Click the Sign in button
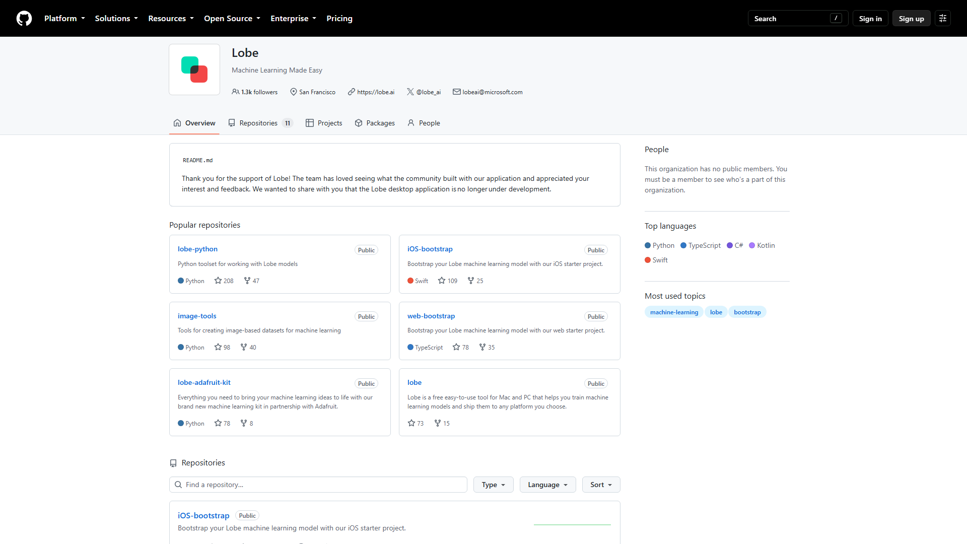This screenshot has width=967, height=544. tap(870, 19)
